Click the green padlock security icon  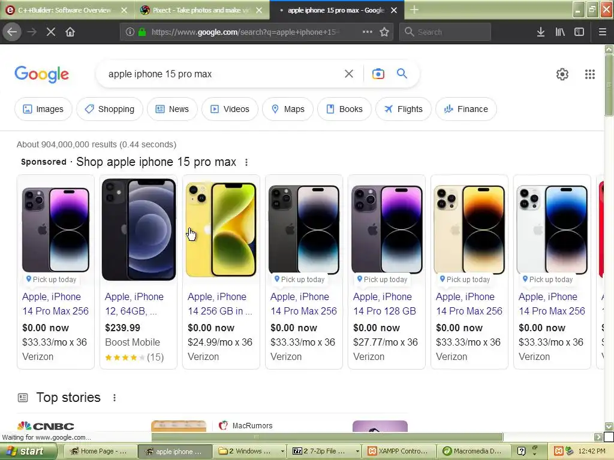[143, 32]
